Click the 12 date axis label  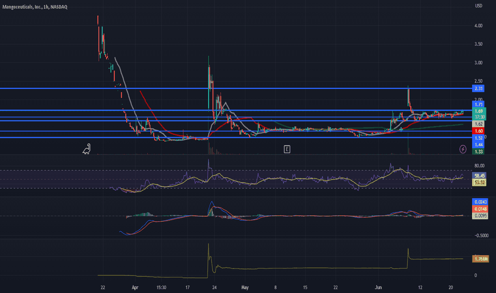tap(420, 288)
